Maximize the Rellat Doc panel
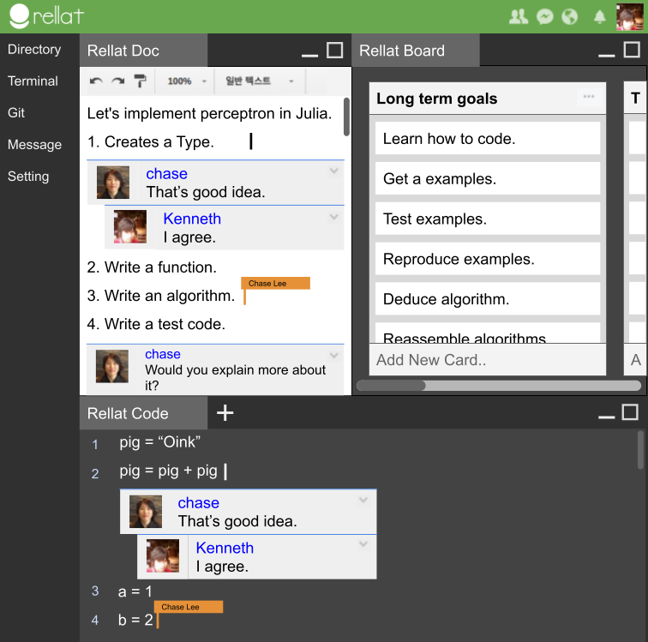648x642 pixels. 335,50
